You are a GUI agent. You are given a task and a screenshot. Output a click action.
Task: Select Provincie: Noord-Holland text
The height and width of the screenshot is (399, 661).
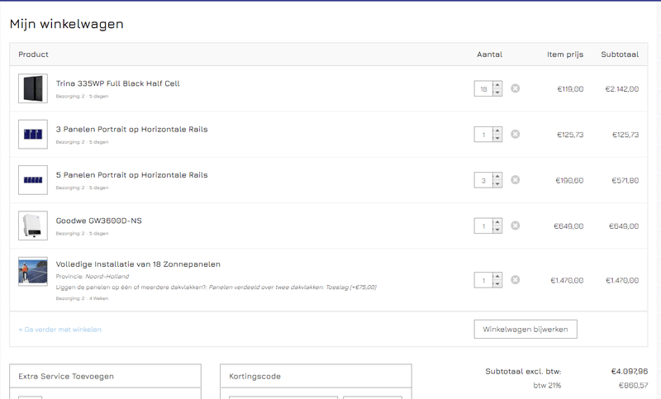point(93,277)
